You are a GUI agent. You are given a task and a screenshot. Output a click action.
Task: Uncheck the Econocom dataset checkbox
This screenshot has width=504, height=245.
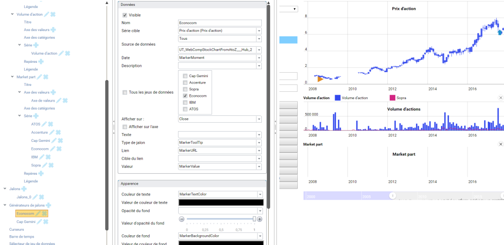point(185,96)
